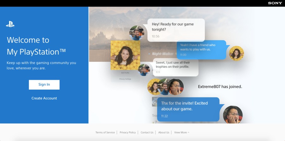Click the 'Hey! Ready for our game tonight?' message

[176, 30]
